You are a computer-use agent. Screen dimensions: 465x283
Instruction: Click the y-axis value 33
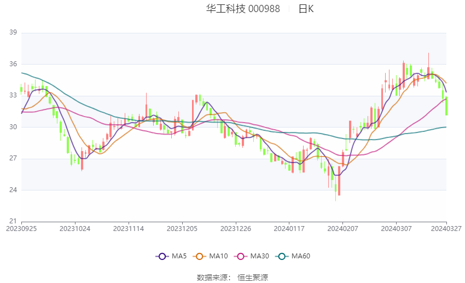coord(13,96)
